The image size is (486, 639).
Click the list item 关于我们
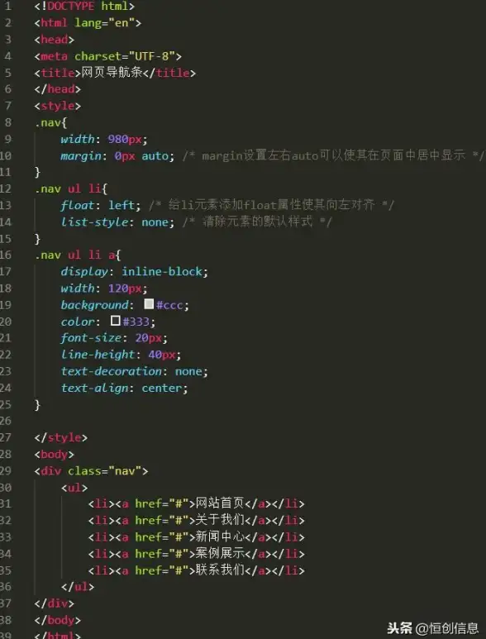pos(197,521)
